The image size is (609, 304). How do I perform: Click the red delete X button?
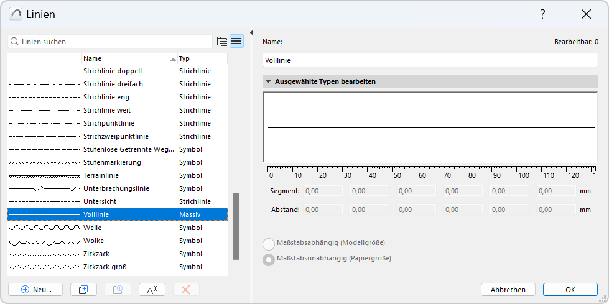pyautogui.click(x=186, y=290)
